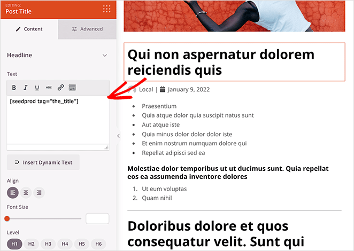Collapse the Headline section chevron
Image resolution: width=354 pixels, height=251 pixels.
point(105,55)
